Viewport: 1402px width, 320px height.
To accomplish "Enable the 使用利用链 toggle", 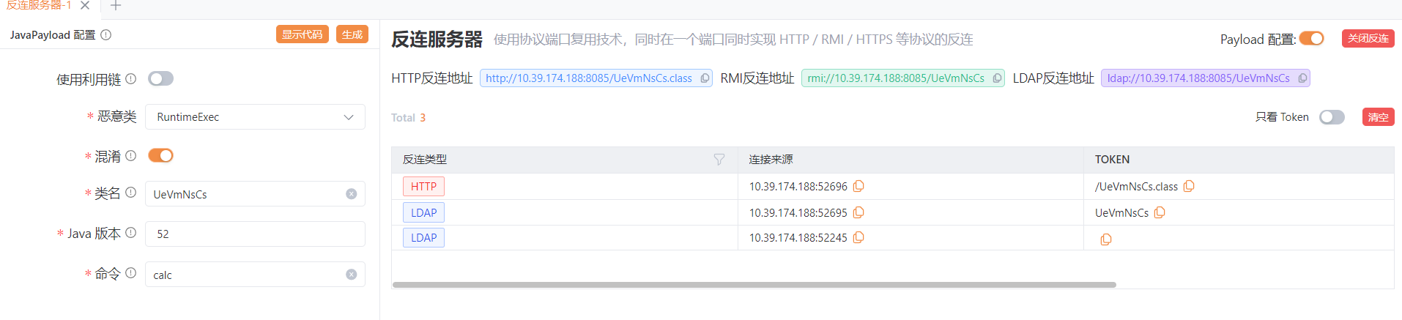I will click(160, 78).
